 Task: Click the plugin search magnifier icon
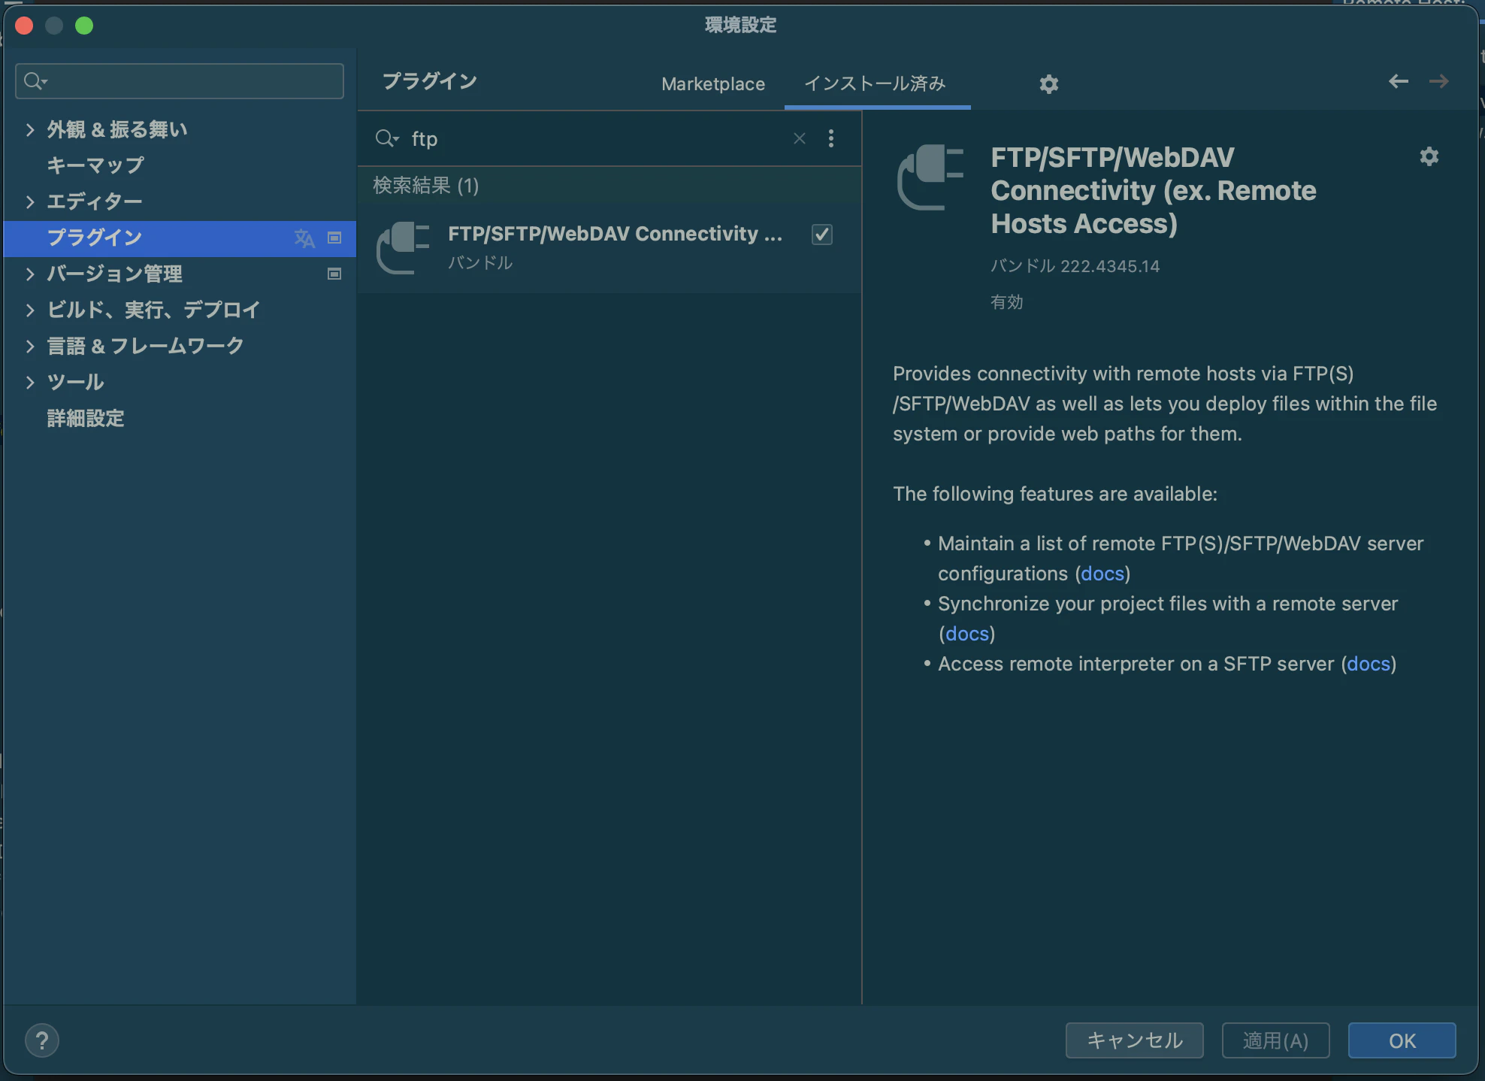386,138
